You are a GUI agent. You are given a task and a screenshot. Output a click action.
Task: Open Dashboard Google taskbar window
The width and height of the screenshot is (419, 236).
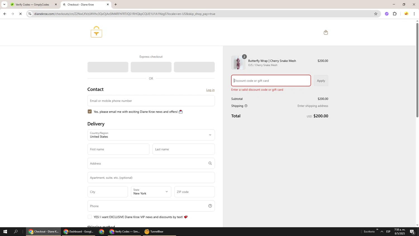click(78, 232)
